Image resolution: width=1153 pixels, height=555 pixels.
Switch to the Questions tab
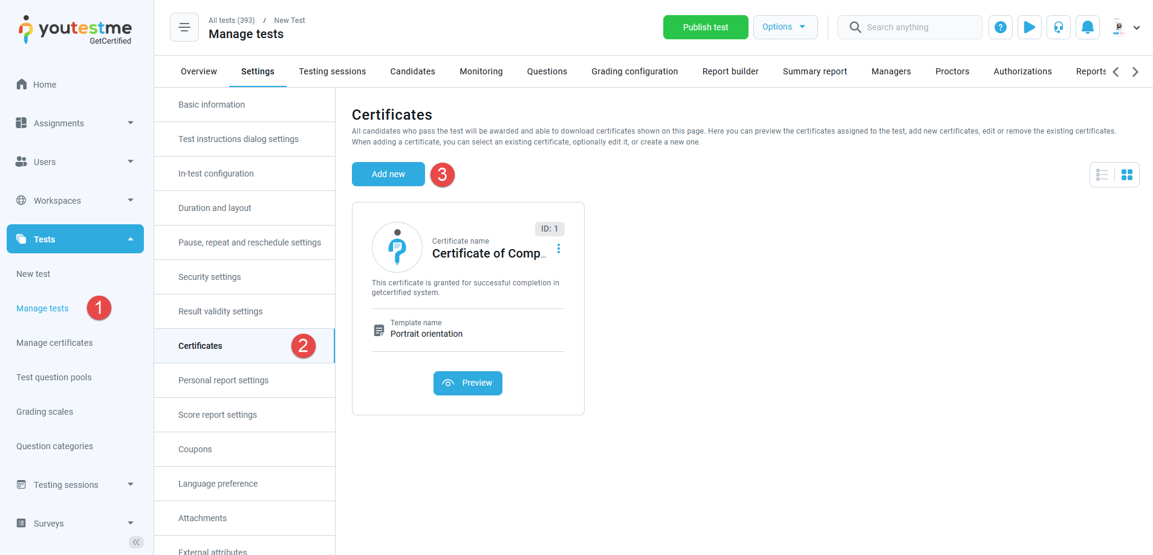[x=547, y=71]
